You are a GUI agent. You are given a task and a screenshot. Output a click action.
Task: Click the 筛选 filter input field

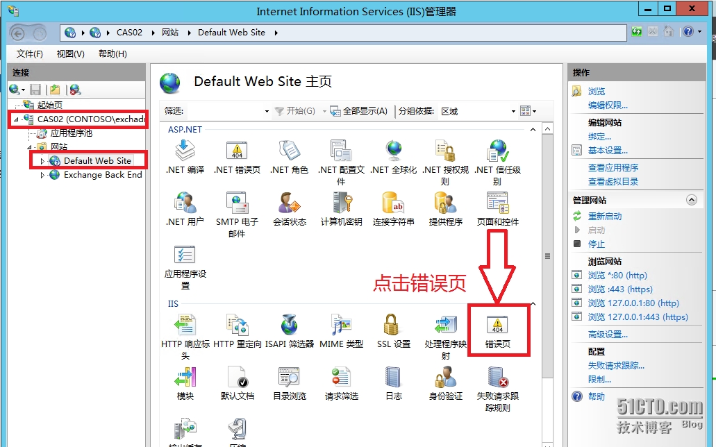(226, 111)
